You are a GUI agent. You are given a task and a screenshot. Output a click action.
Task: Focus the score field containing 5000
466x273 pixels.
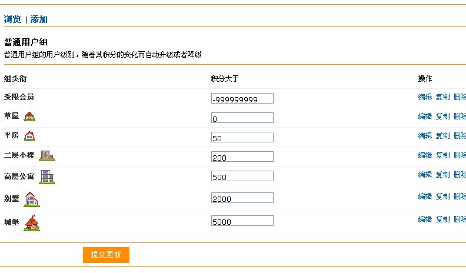(242, 221)
